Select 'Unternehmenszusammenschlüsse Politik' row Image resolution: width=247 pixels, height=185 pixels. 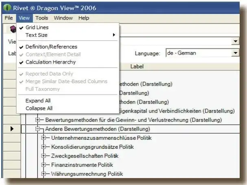101,138
